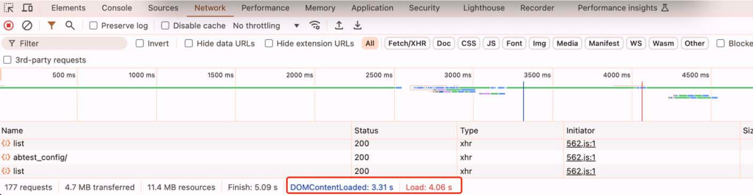Filter requests by Font
Image resolution: width=753 pixels, height=195 pixels.
point(514,44)
